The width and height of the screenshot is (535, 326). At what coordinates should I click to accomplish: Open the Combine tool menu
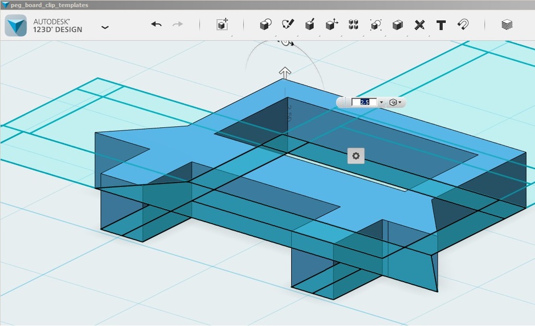[398, 25]
